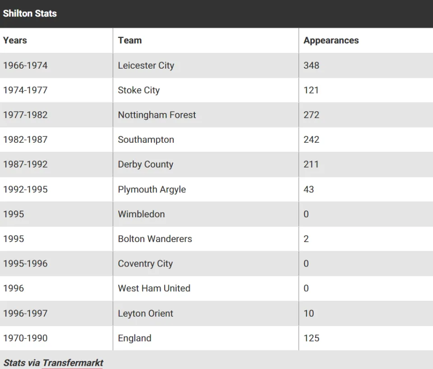Click the Appearances column header
The height and width of the screenshot is (369, 433).
point(331,40)
